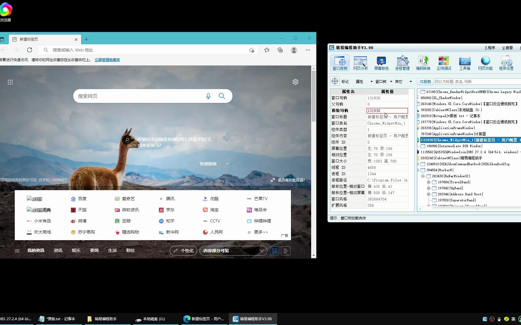Viewport: 521px width, 325px height.
Task: Open the news feed hamburger menu
Action: point(17,251)
